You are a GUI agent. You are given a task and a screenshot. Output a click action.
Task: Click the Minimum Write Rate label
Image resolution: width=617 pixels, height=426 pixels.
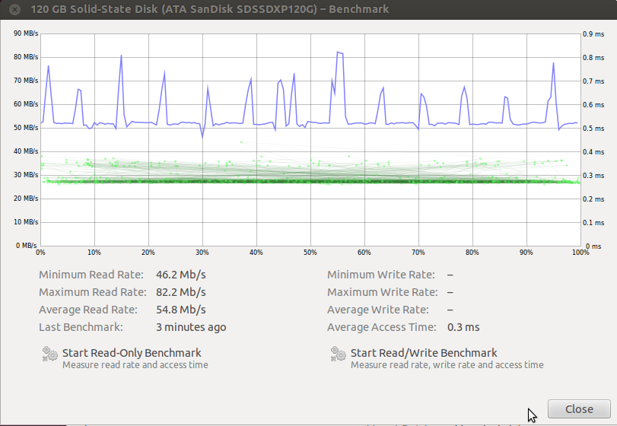pyautogui.click(x=380, y=275)
